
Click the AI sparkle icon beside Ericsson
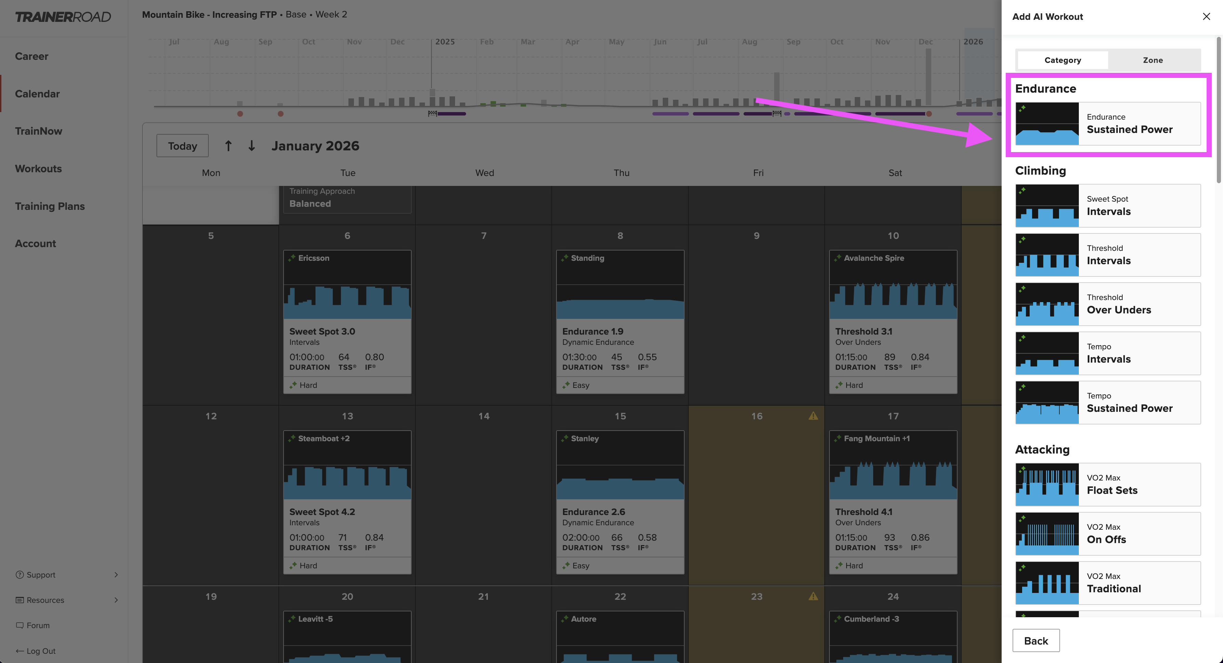click(291, 258)
